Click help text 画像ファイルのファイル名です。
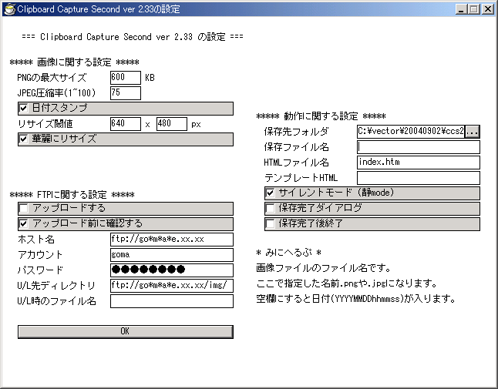This screenshot has height=389, width=498. tap(324, 268)
